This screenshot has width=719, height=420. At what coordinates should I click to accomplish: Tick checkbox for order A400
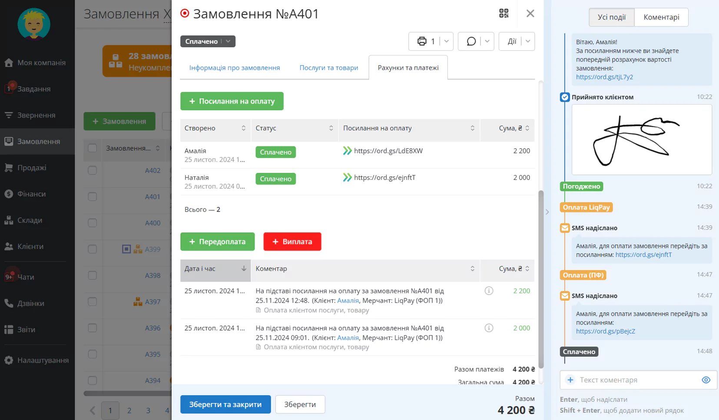pos(92,223)
